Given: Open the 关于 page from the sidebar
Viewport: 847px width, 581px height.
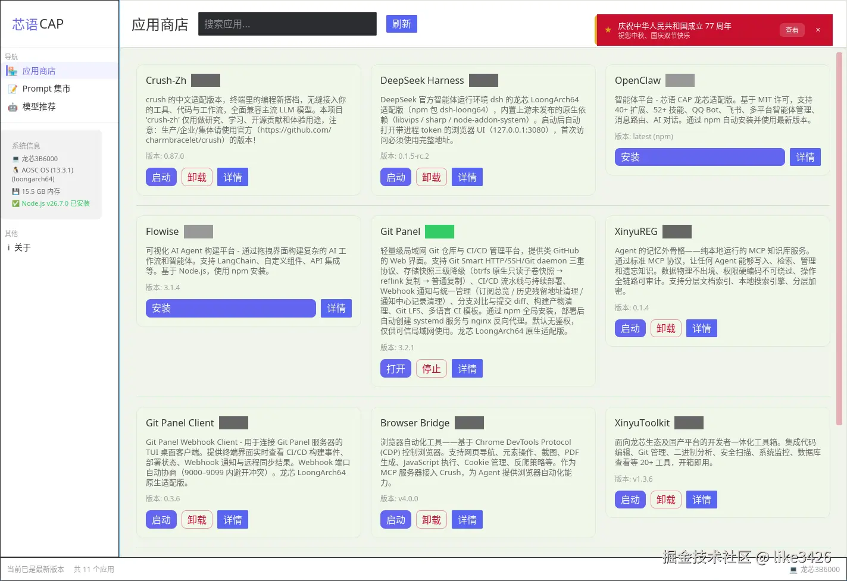Looking at the screenshot, I should pyautogui.click(x=23, y=247).
